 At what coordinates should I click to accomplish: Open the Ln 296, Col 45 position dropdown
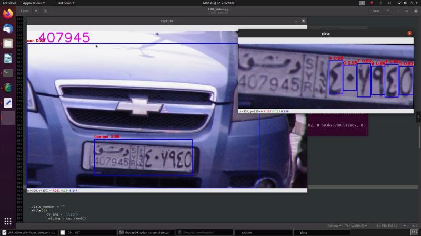click(392, 226)
